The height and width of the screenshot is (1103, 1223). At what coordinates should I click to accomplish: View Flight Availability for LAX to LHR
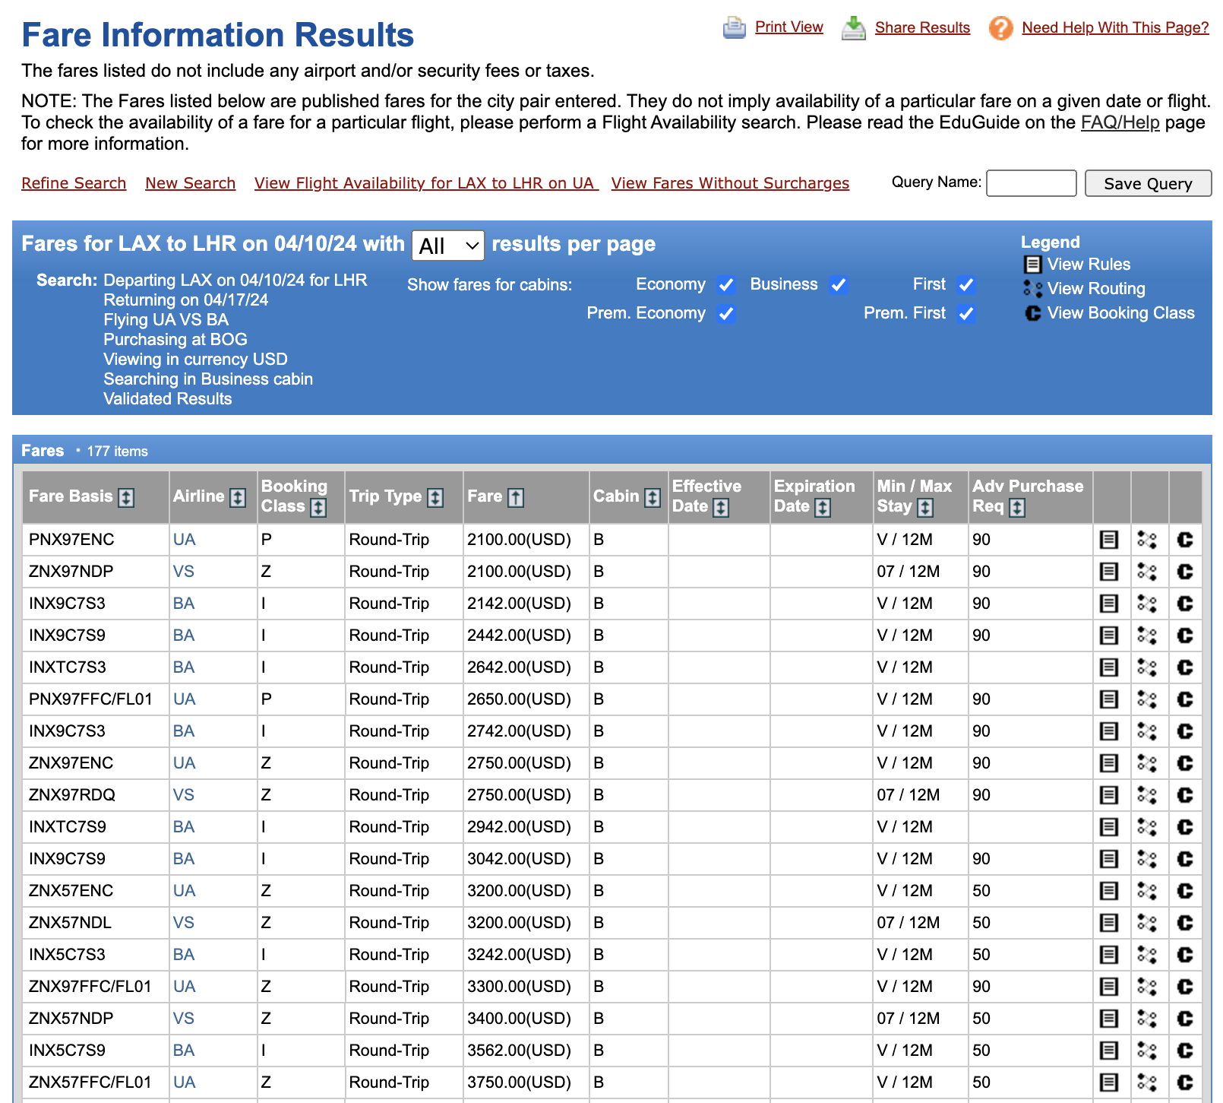pos(426,183)
